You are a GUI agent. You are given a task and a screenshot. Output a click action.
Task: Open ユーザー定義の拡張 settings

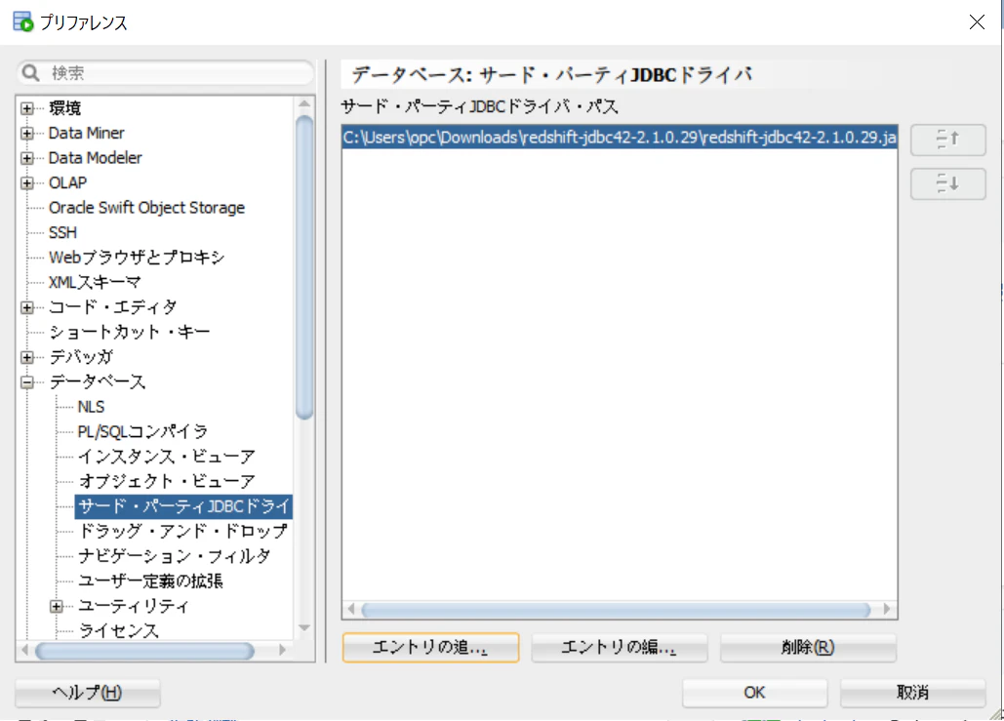[150, 581]
